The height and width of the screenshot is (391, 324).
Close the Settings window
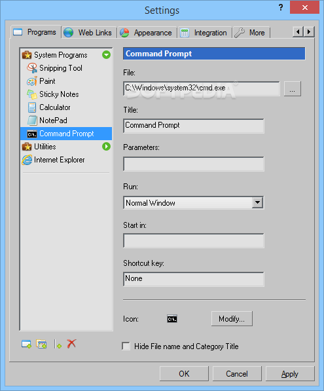pyautogui.click(x=304, y=7)
